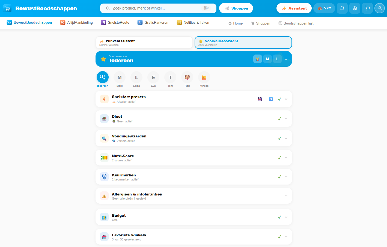The width and height of the screenshot is (387, 247).
Task: Click the user profile avatar icon
Action: point(379,8)
